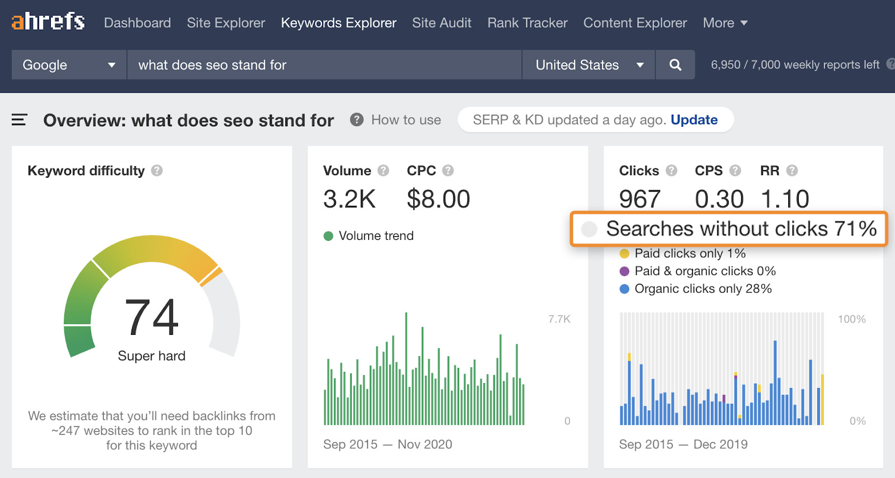The width and height of the screenshot is (895, 478).
Task: Expand the More navigation menu
Action: click(x=725, y=23)
